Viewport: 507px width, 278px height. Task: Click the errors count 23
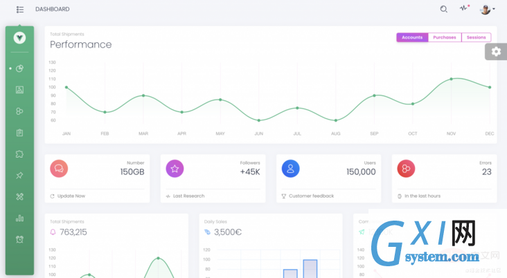point(487,172)
